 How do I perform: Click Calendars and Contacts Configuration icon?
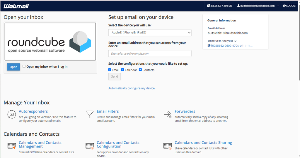coord(90,146)
